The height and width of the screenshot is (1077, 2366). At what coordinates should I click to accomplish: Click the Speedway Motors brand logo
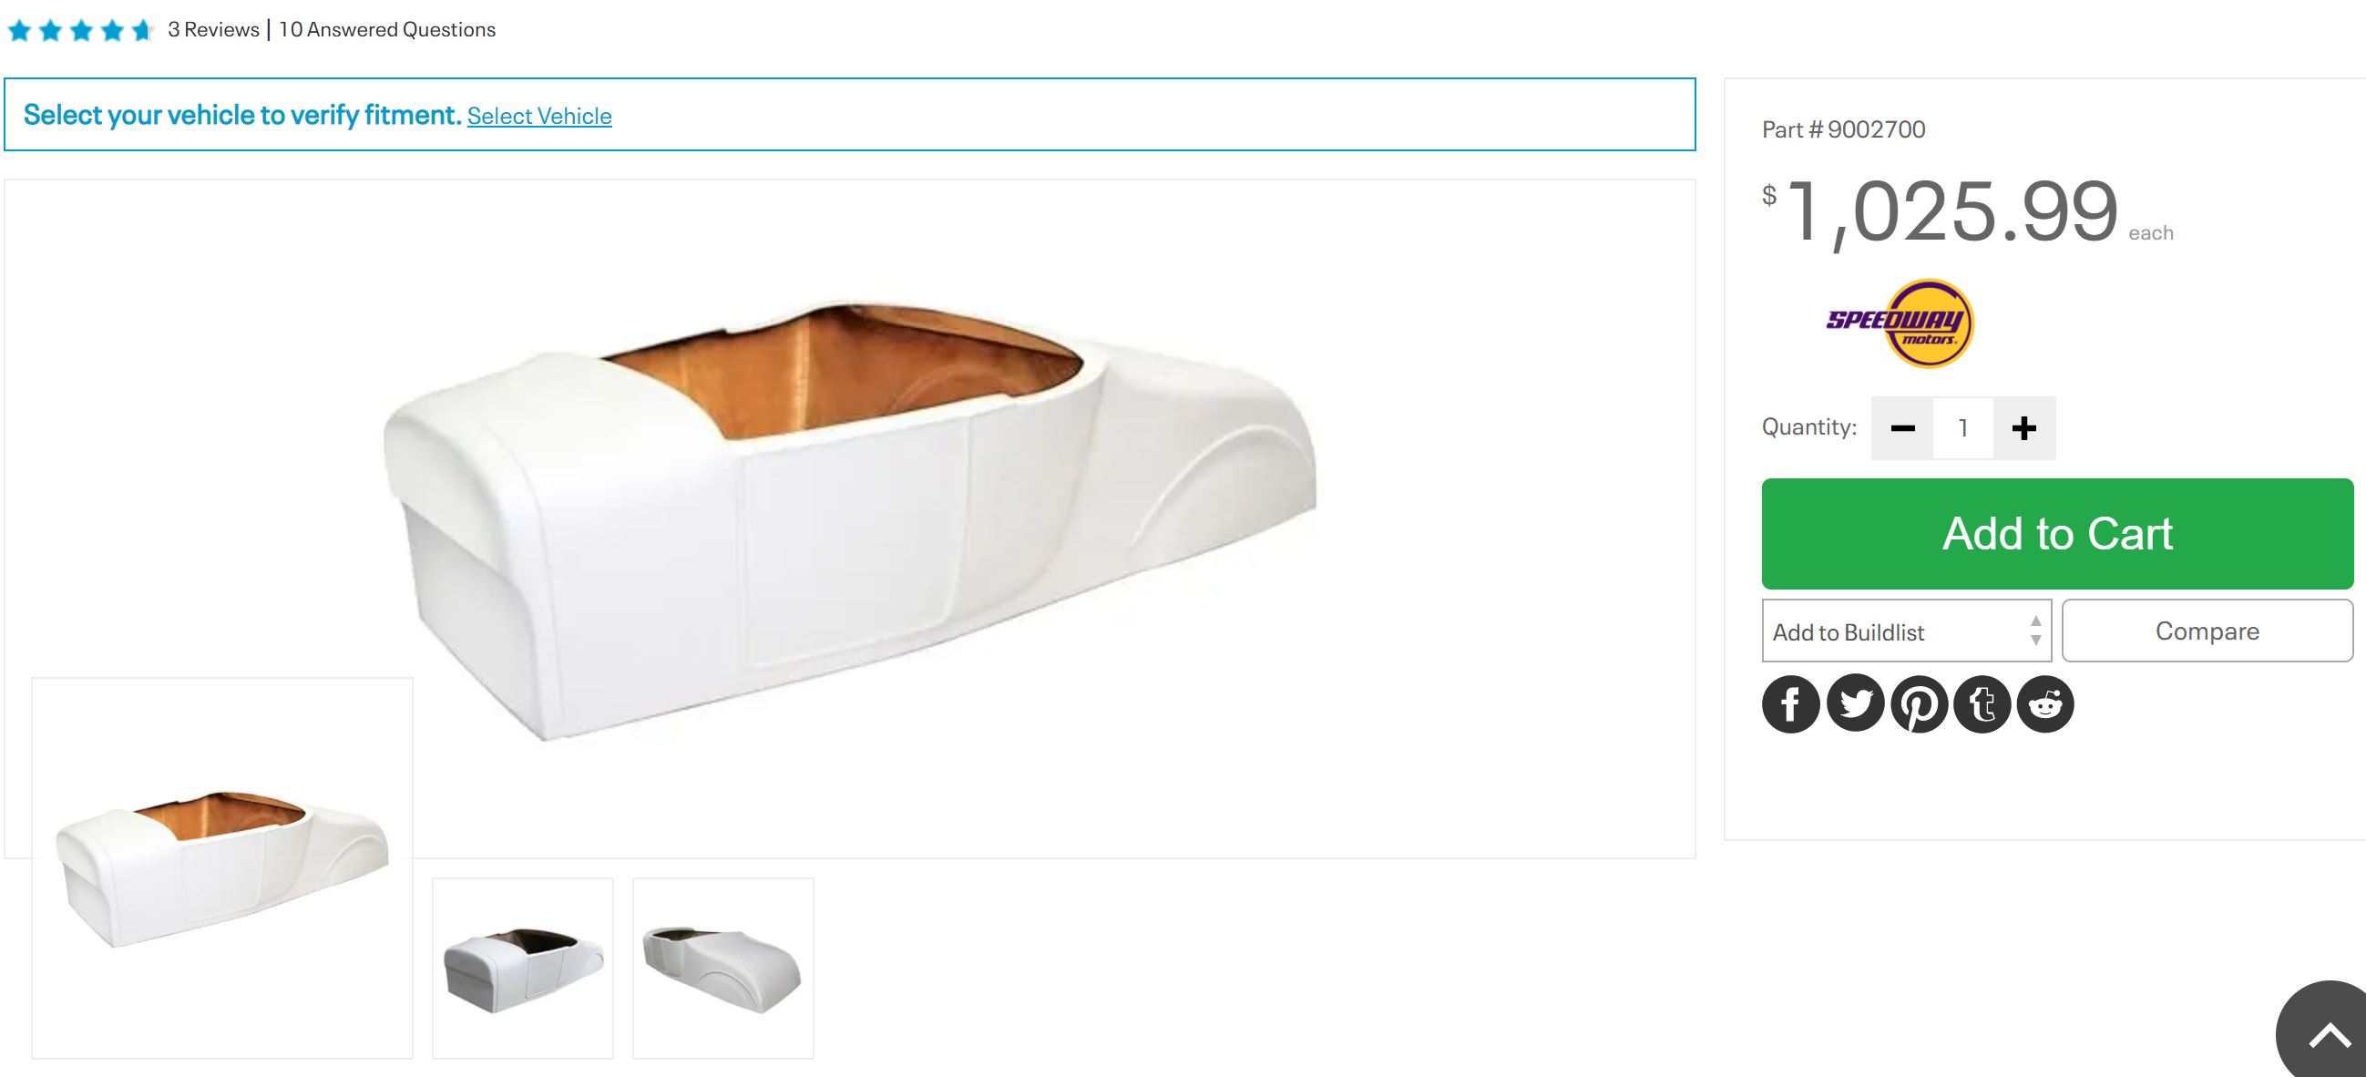(1900, 323)
